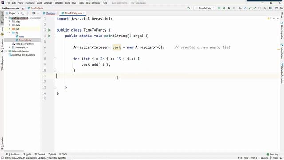
Task: Click the Stop square icon in the toolbar
Action: pyautogui.click(x=234, y=8)
